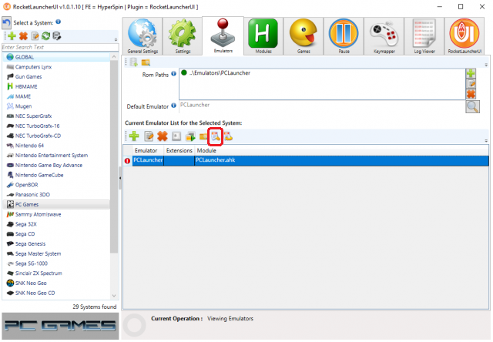
Task: Open the Pause tab
Action: point(344,36)
